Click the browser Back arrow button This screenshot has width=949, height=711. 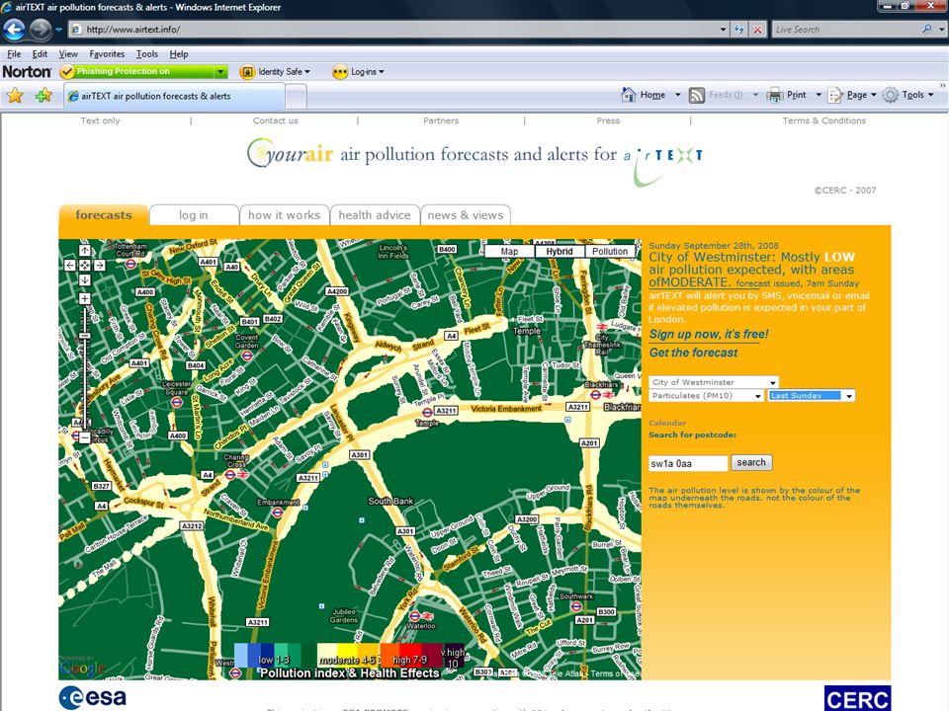15,29
